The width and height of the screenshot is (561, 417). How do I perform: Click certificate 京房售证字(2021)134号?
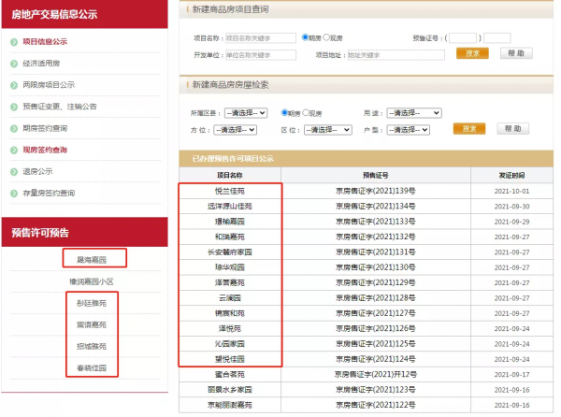point(376,207)
